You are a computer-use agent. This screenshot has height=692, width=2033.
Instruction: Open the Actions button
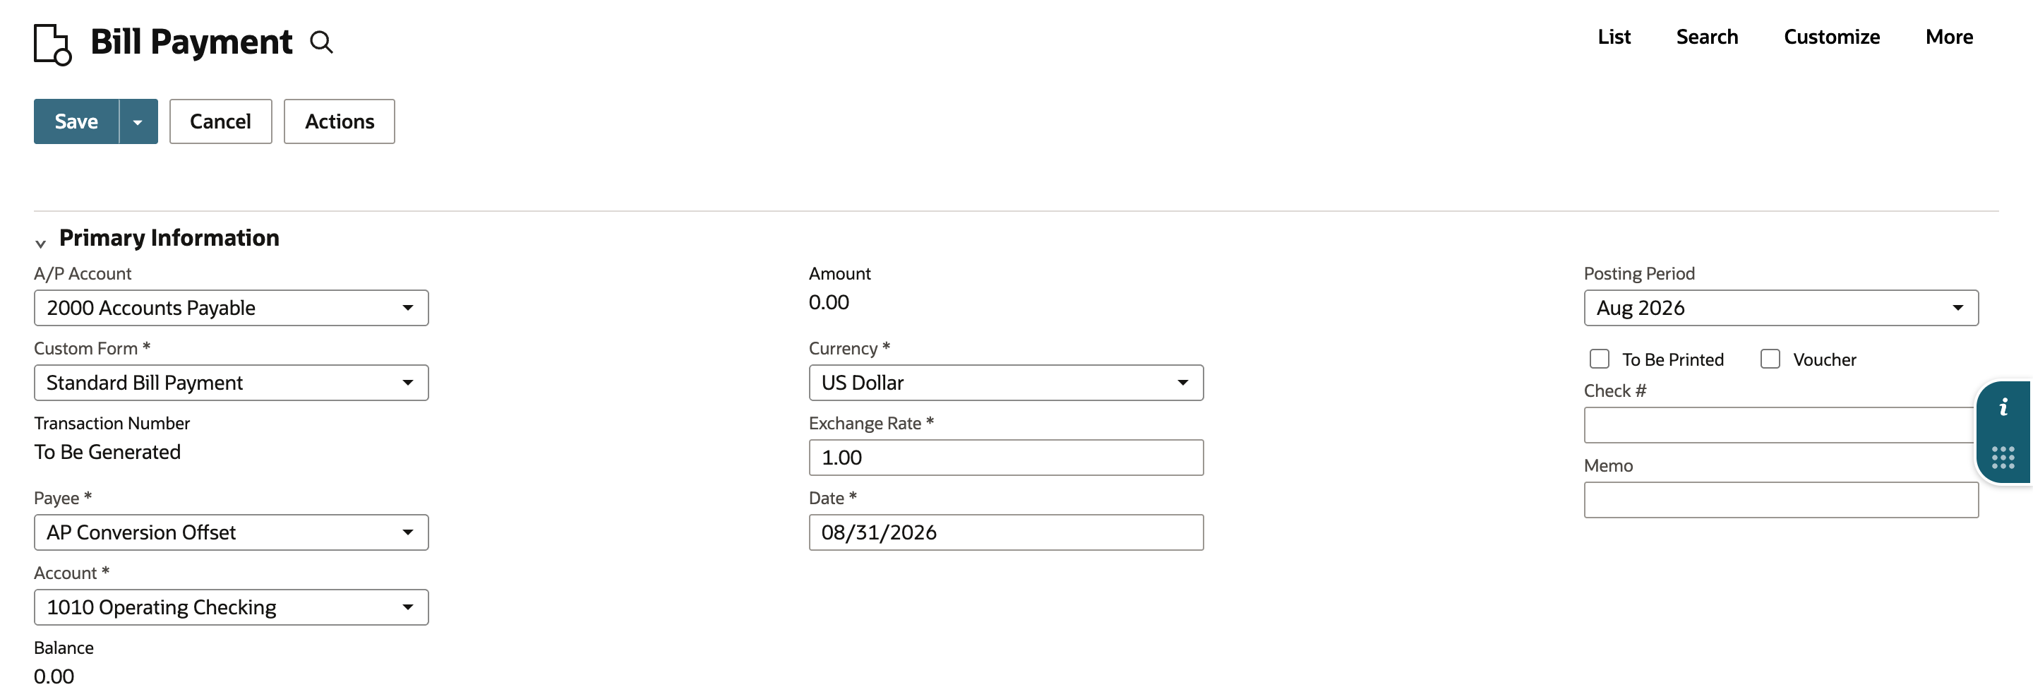pyautogui.click(x=340, y=121)
